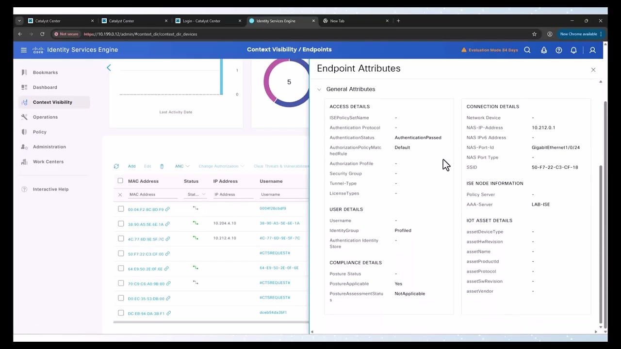Open the 4C:77:6D:9E:5F:7C MAC address link
621x349 pixels.
[146, 239]
